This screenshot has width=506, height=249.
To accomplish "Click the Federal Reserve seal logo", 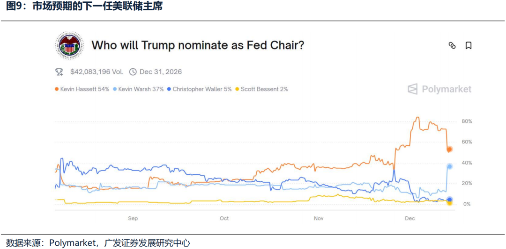I will 69,45.
